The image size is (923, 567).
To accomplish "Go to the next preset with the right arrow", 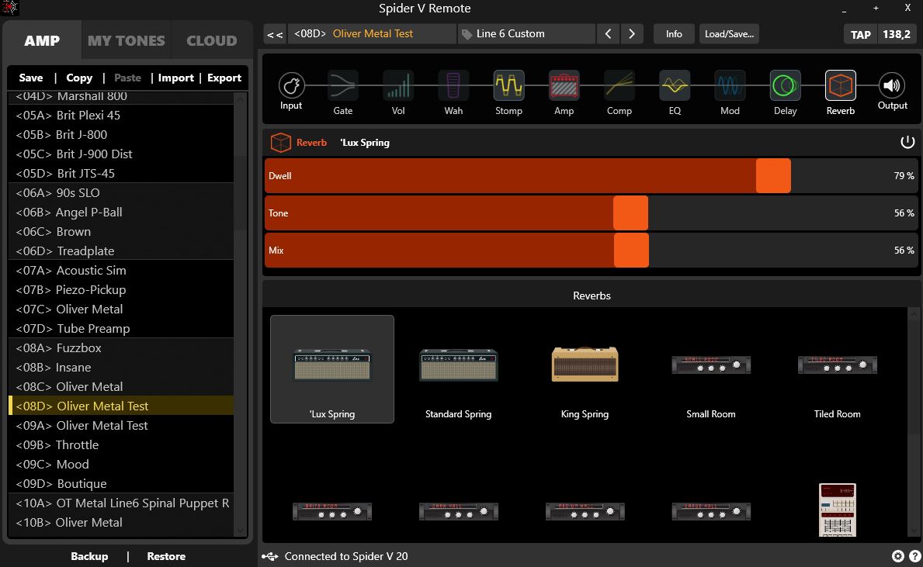I will click(632, 34).
